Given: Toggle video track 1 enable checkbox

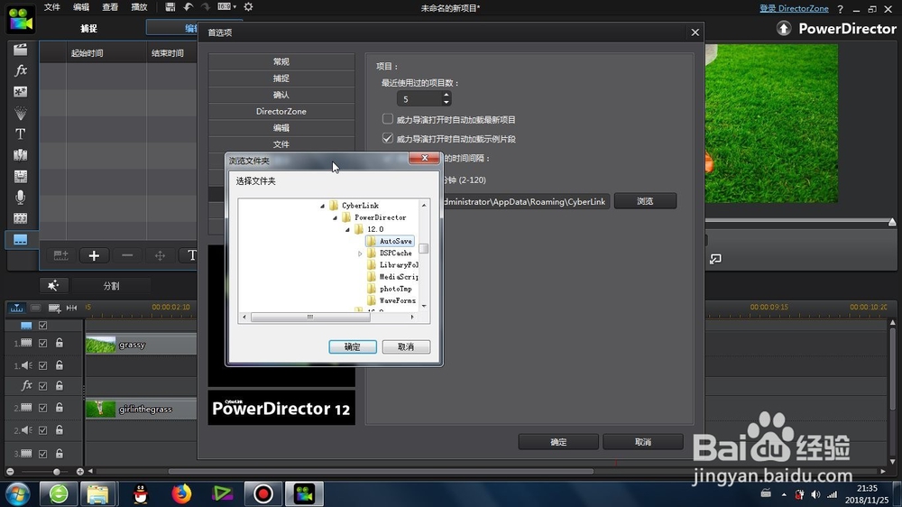Looking at the screenshot, I should [x=42, y=343].
